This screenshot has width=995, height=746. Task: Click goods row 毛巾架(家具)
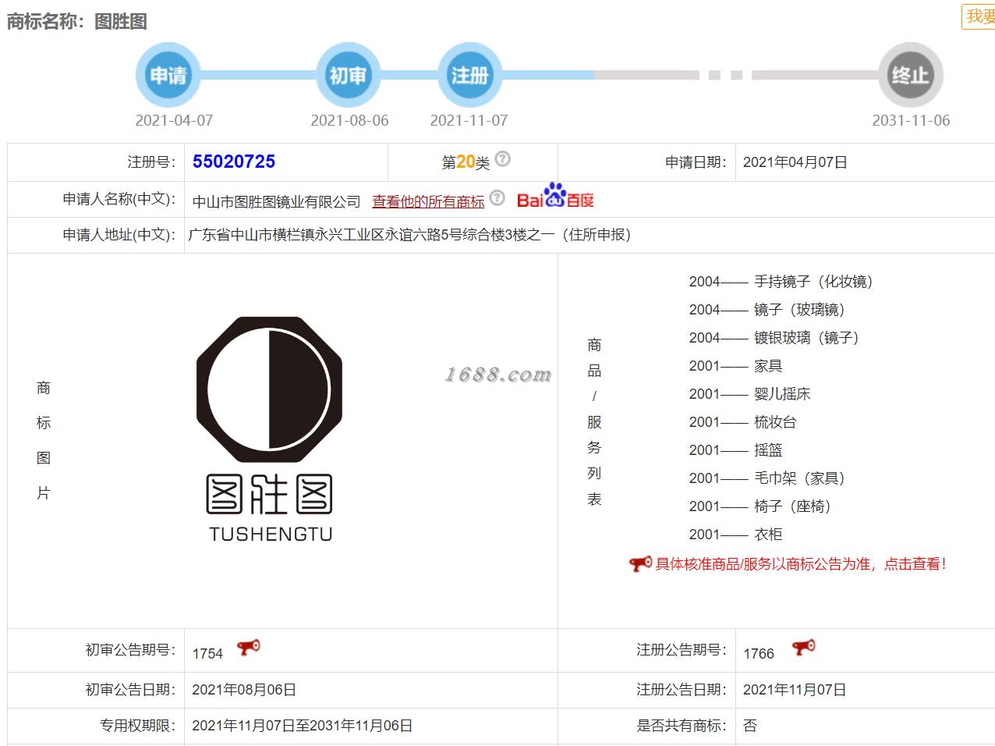pyautogui.click(x=767, y=478)
